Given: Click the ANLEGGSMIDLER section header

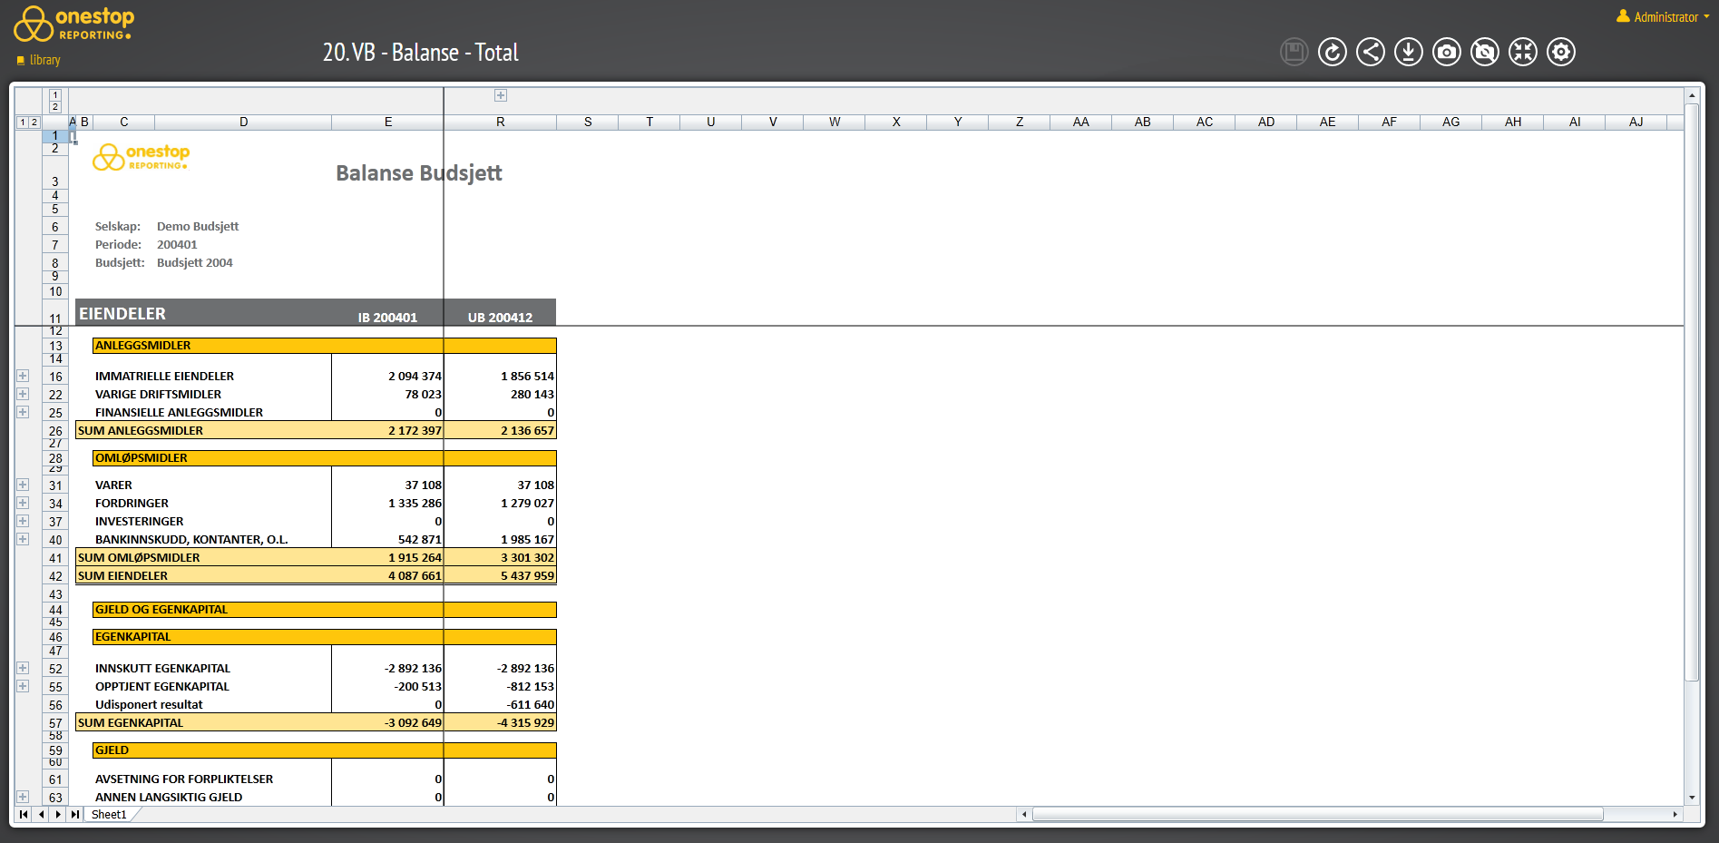Looking at the screenshot, I should click(x=325, y=346).
